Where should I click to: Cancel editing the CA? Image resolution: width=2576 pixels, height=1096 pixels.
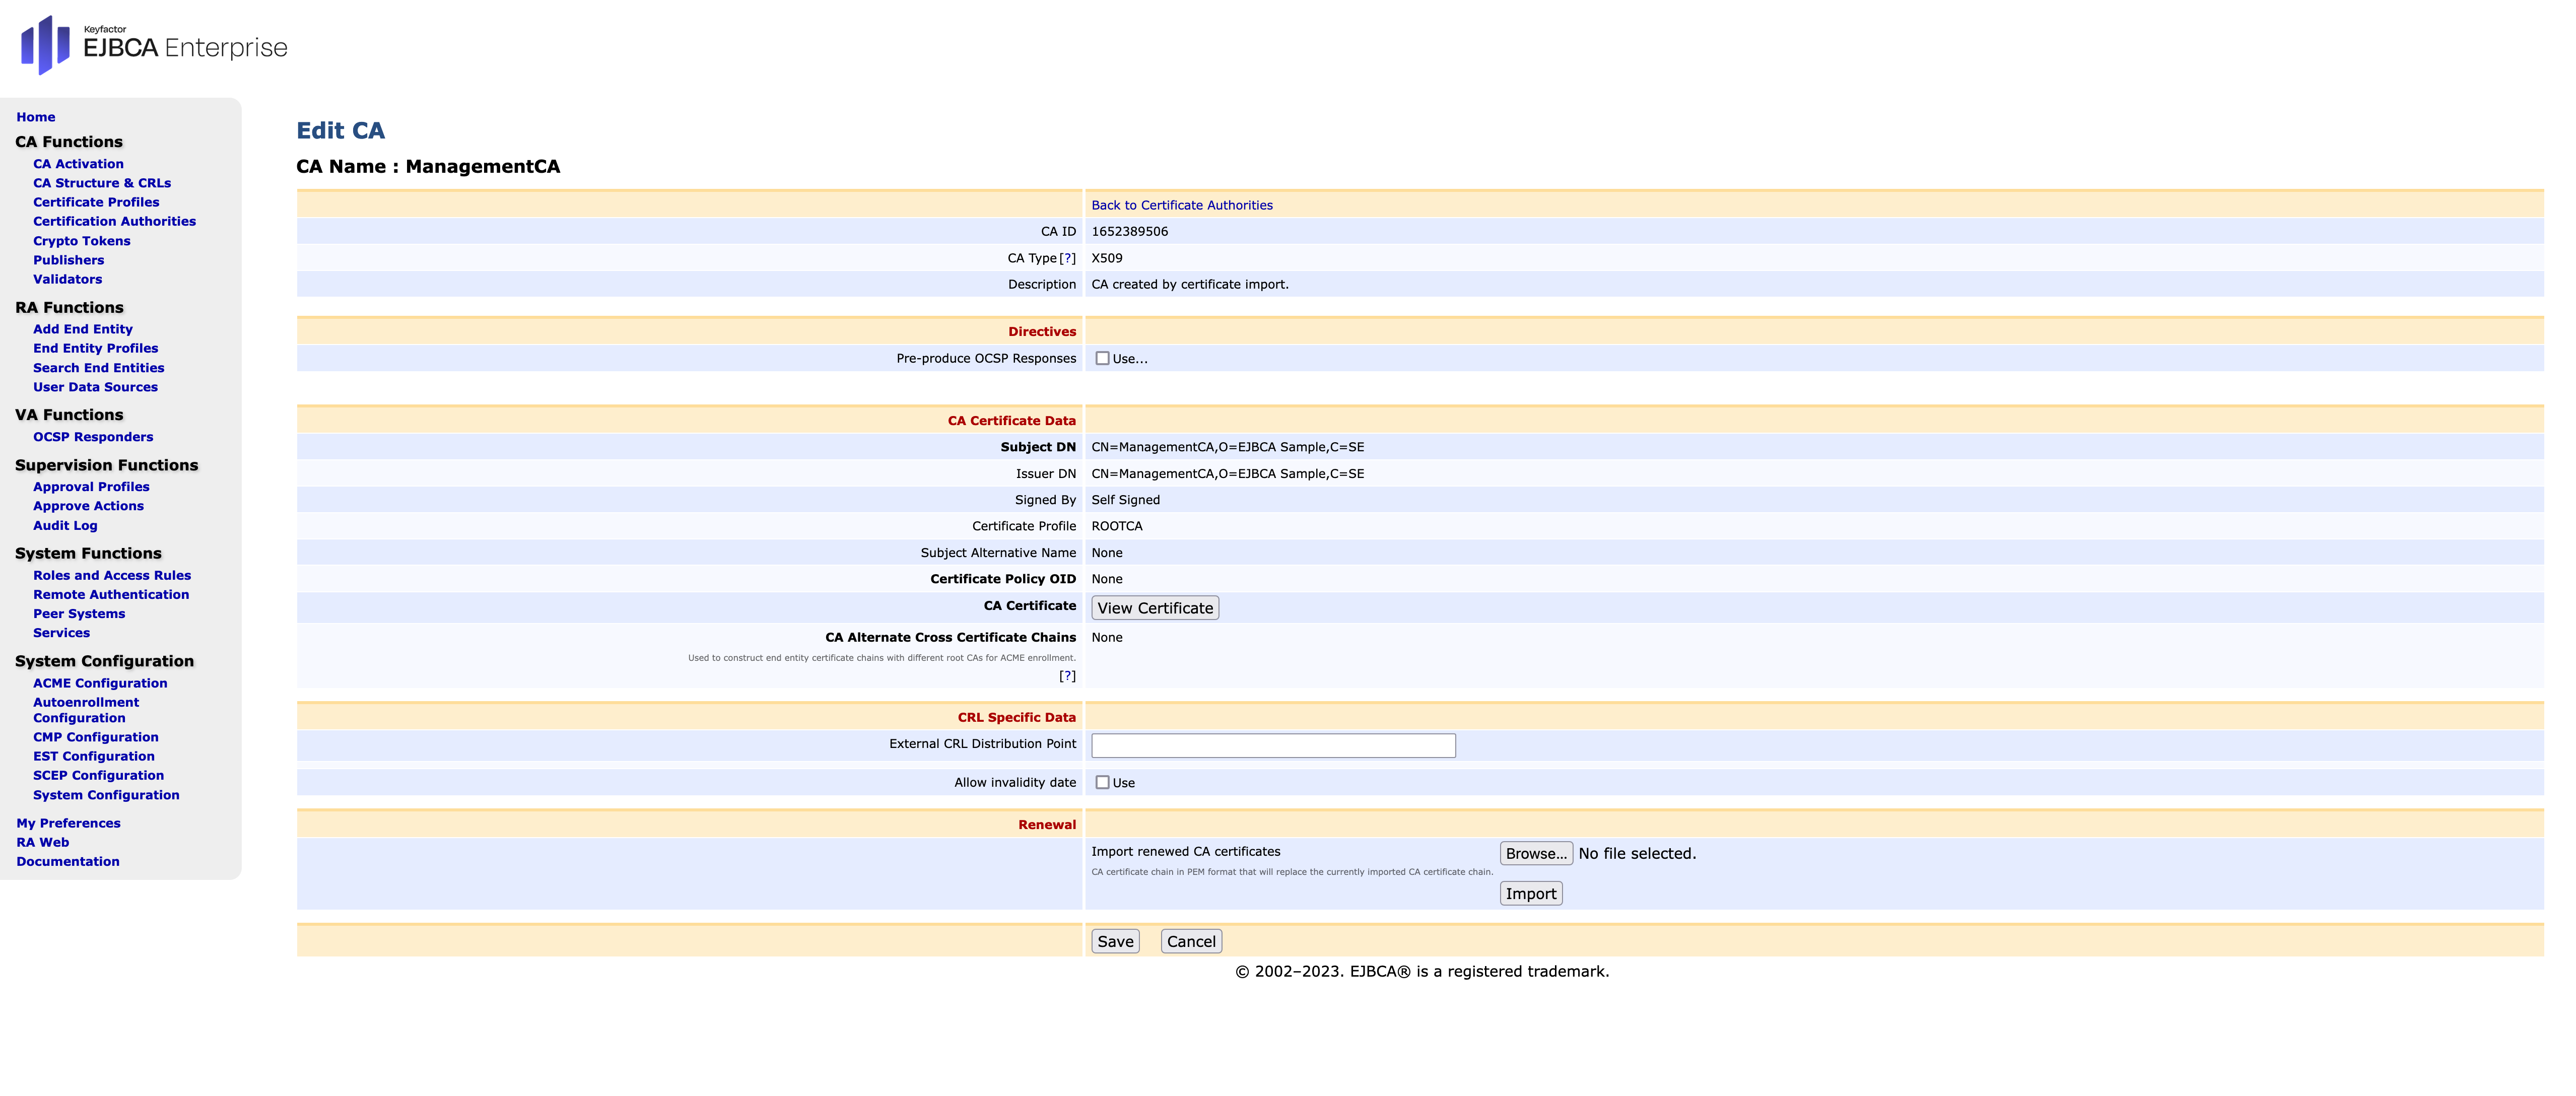tap(1190, 941)
